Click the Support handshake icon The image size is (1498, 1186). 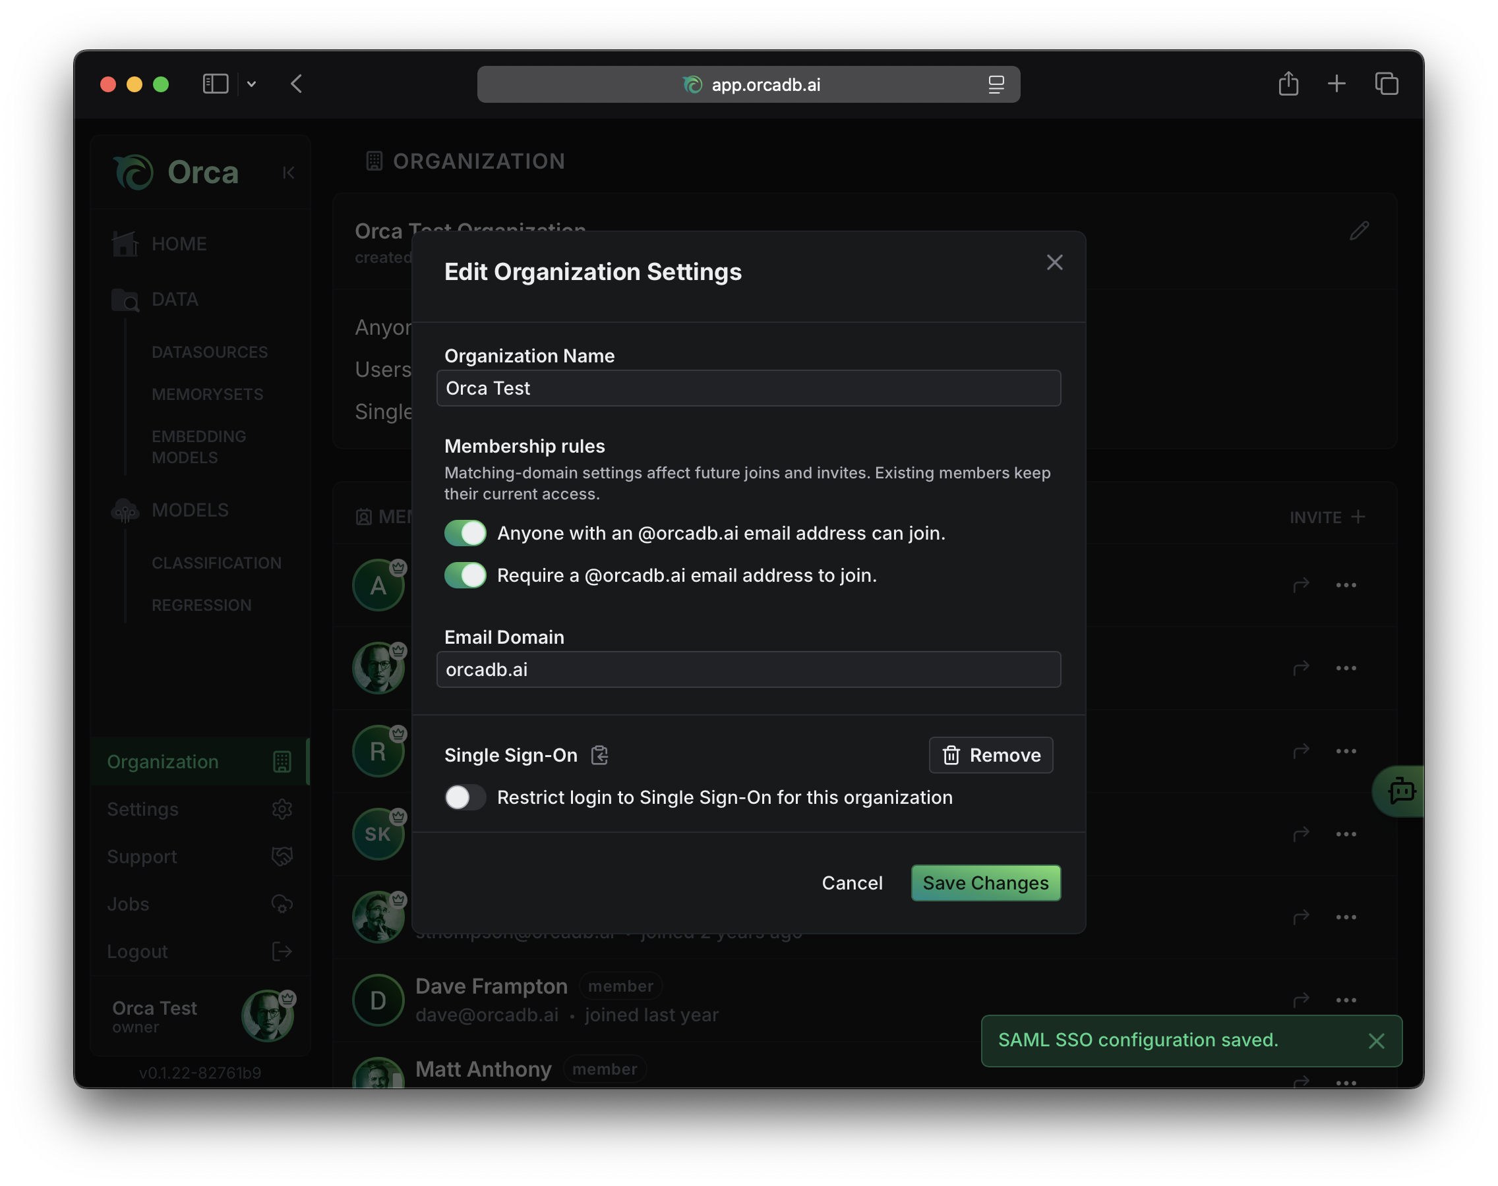[282, 856]
